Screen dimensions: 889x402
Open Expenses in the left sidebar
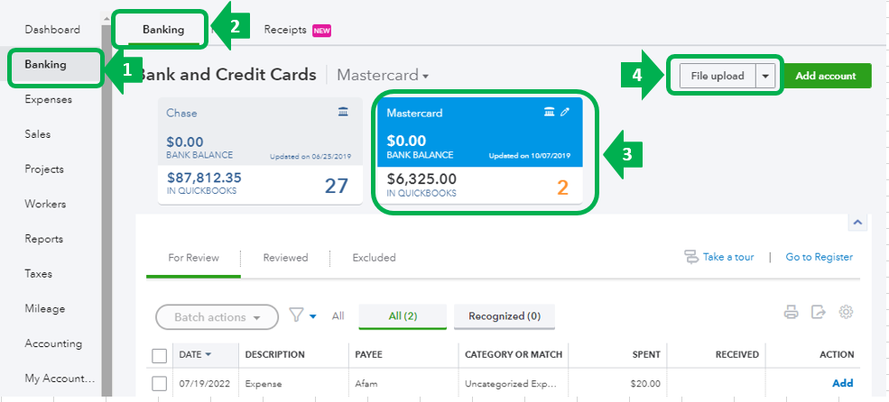coord(49,99)
